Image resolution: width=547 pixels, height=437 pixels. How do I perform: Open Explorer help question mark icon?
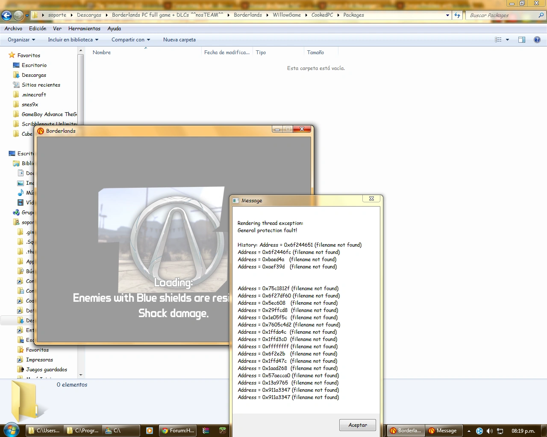click(537, 40)
